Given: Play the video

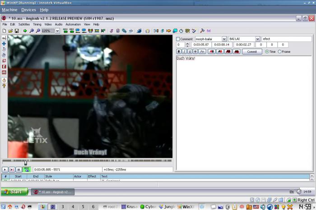Looking at the screenshot, I should pos(5,169).
